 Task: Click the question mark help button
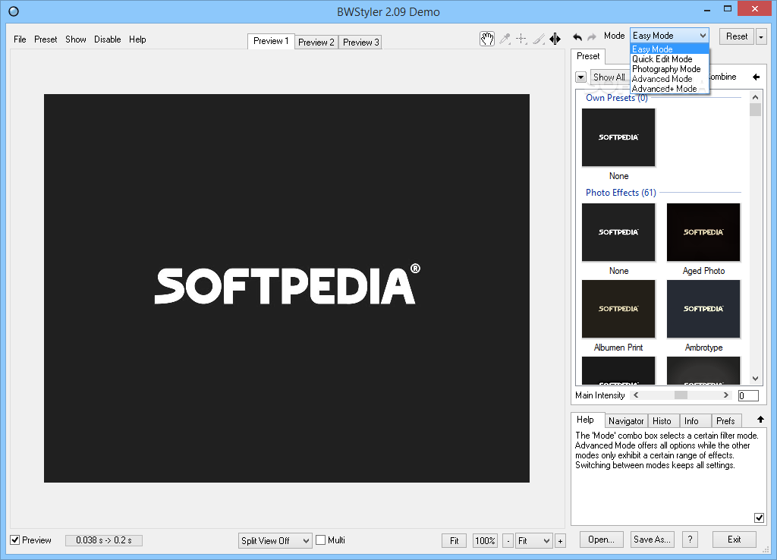[690, 540]
